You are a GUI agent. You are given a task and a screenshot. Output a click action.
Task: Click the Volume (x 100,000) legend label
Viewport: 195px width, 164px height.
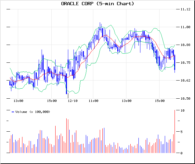pos(33,112)
